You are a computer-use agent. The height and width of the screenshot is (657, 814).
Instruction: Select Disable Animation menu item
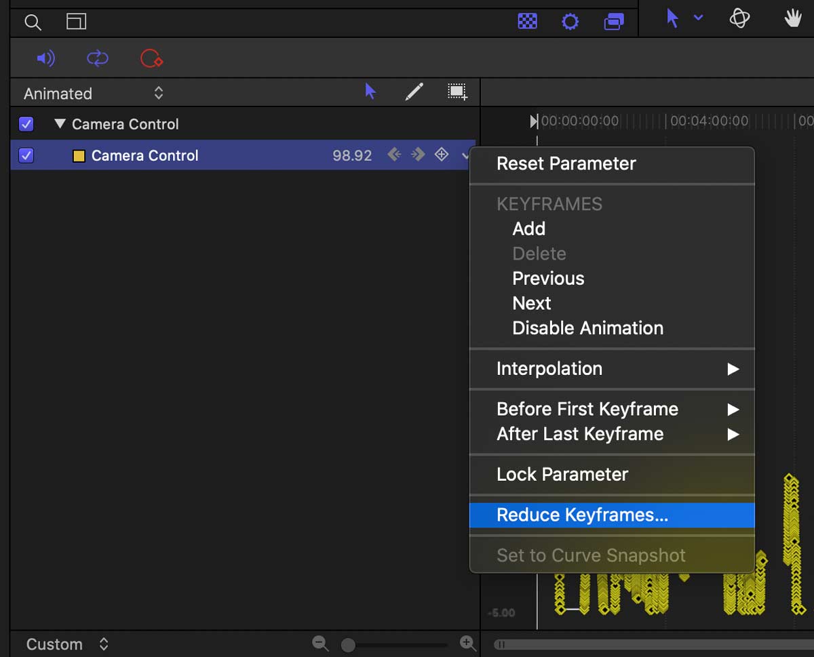click(612, 328)
